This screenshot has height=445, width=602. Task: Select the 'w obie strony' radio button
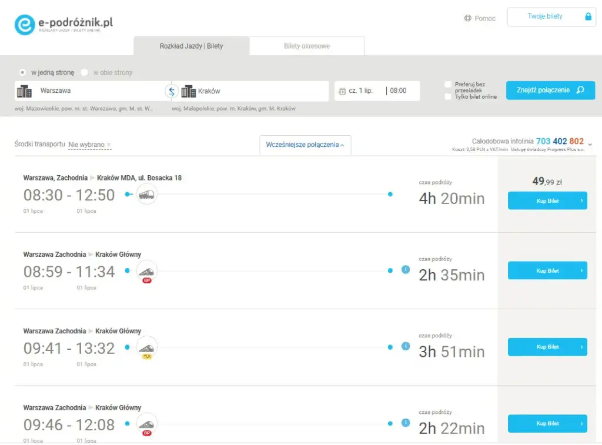(85, 72)
